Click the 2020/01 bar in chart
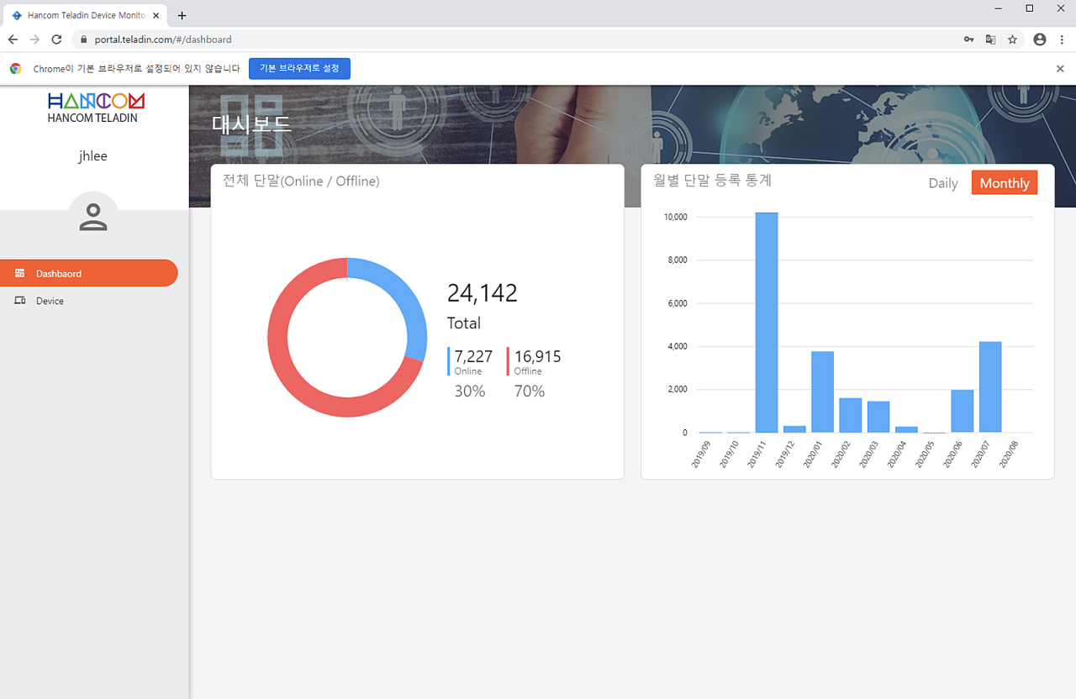 pyautogui.click(x=822, y=392)
